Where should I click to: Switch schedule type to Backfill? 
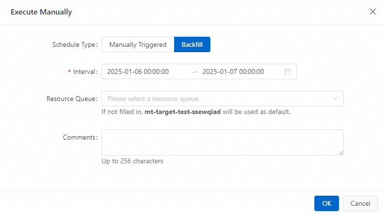[192, 44]
